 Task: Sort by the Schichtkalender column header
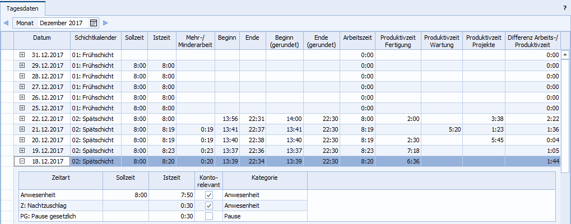point(94,38)
